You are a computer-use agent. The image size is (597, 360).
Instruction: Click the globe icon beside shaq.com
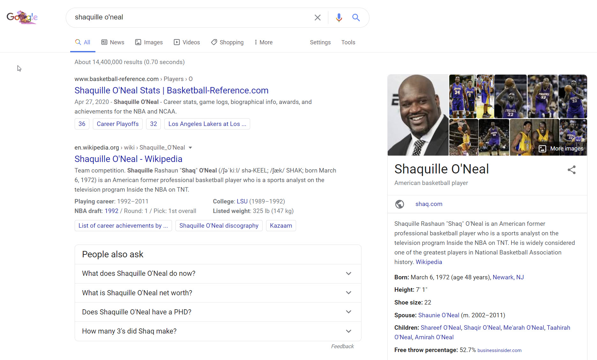coord(399,204)
